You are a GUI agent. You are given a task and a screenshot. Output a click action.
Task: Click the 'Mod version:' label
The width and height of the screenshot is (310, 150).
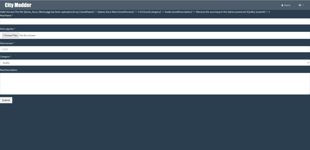click(x=7, y=43)
